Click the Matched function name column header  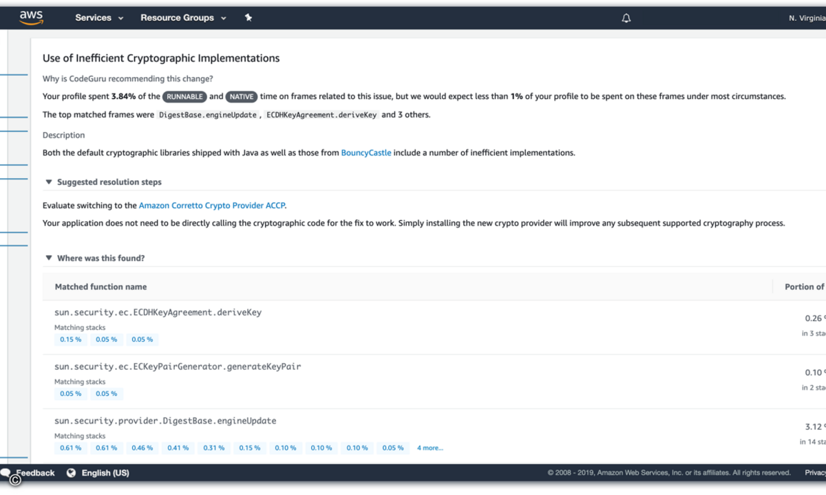click(x=100, y=287)
